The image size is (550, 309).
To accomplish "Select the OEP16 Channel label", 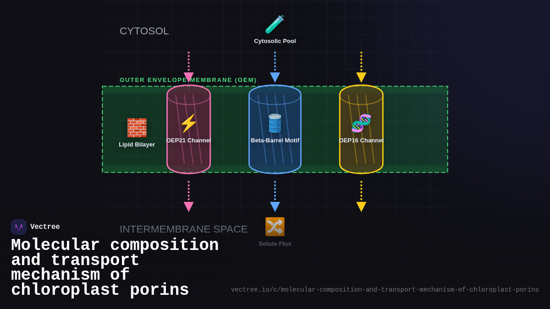I will [x=361, y=141].
